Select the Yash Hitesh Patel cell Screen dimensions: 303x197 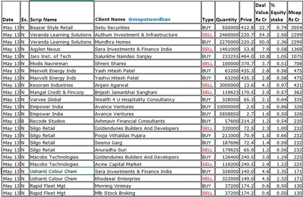click(148, 71)
